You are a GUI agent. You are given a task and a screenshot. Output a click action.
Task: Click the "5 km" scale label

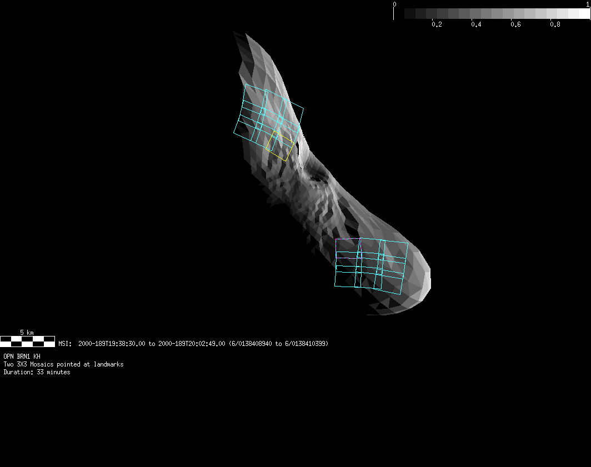(x=27, y=332)
